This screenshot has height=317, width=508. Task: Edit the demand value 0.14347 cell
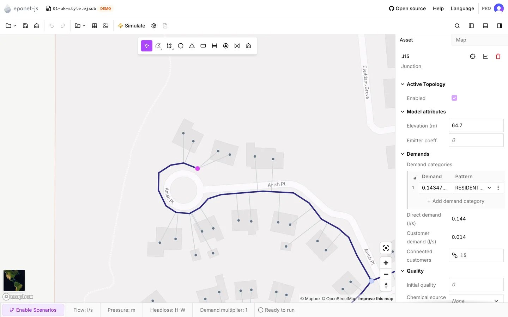tap(435, 188)
